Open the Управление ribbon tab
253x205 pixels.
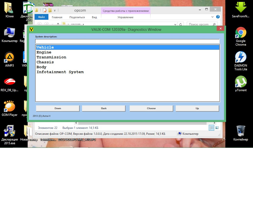coord(125,17)
